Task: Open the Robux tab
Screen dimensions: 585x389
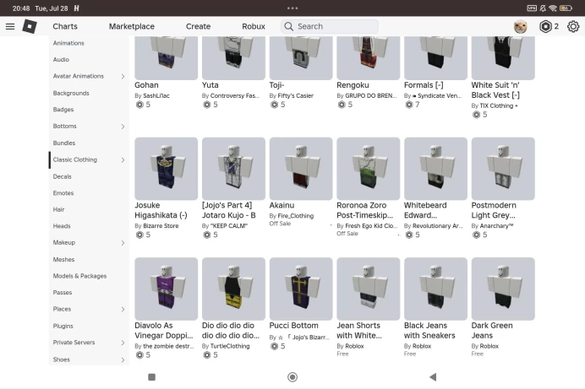Action: coord(254,26)
